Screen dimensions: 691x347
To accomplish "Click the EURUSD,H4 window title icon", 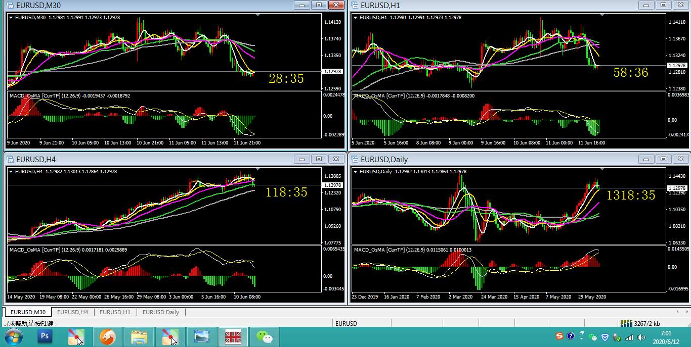I will coord(10,159).
